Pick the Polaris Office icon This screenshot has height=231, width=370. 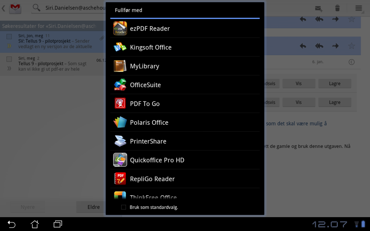pyautogui.click(x=120, y=122)
